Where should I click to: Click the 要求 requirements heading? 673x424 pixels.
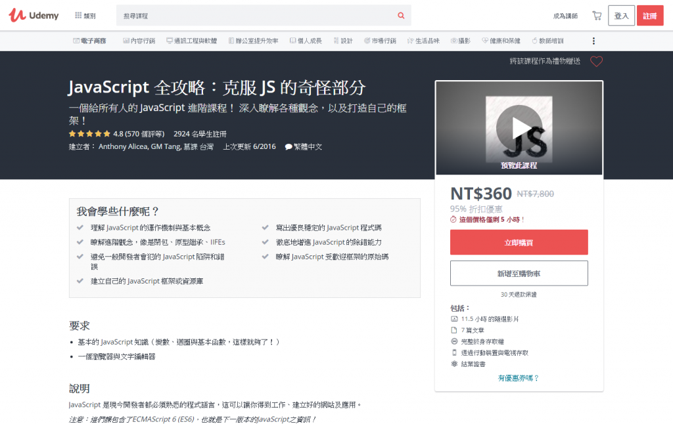point(80,326)
